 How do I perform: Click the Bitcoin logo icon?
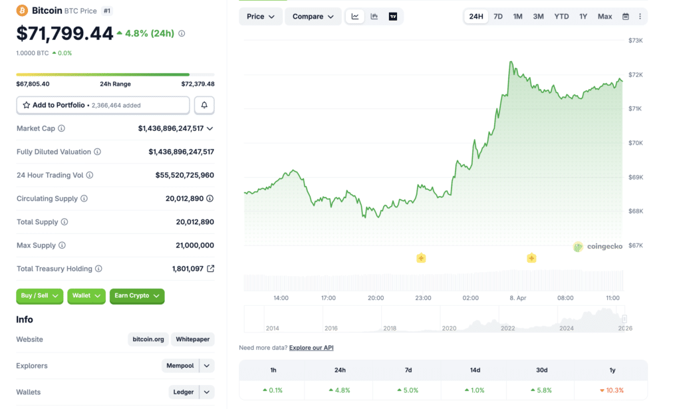pos(23,10)
